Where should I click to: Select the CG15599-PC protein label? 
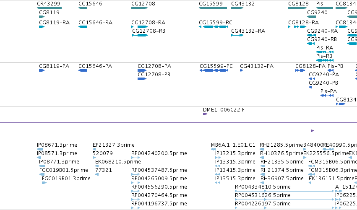[x=216, y=66]
